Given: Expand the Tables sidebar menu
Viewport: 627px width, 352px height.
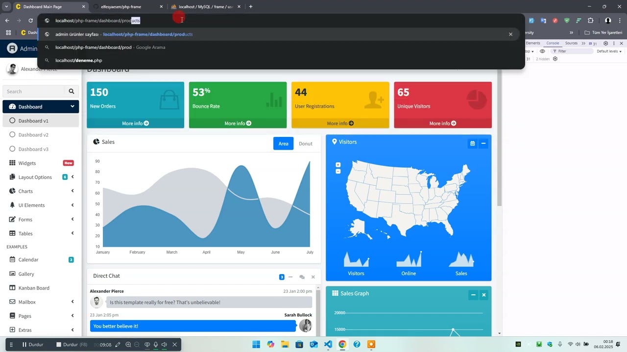Looking at the screenshot, I should [41, 234].
